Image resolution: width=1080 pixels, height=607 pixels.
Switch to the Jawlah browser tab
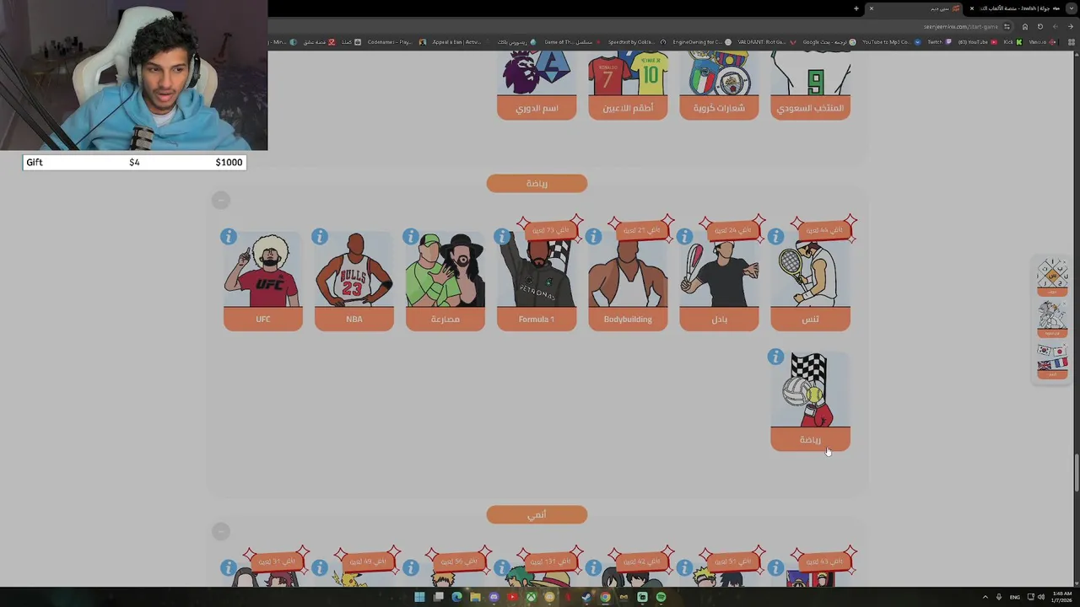[x=1017, y=8]
